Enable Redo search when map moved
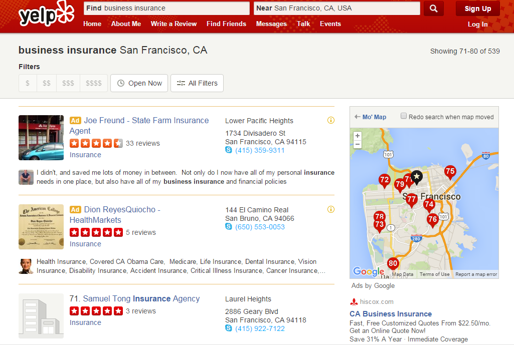This screenshot has width=514, height=345. tap(404, 116)
